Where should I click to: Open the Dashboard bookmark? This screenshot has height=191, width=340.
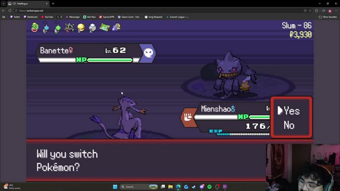pos(30,17)
